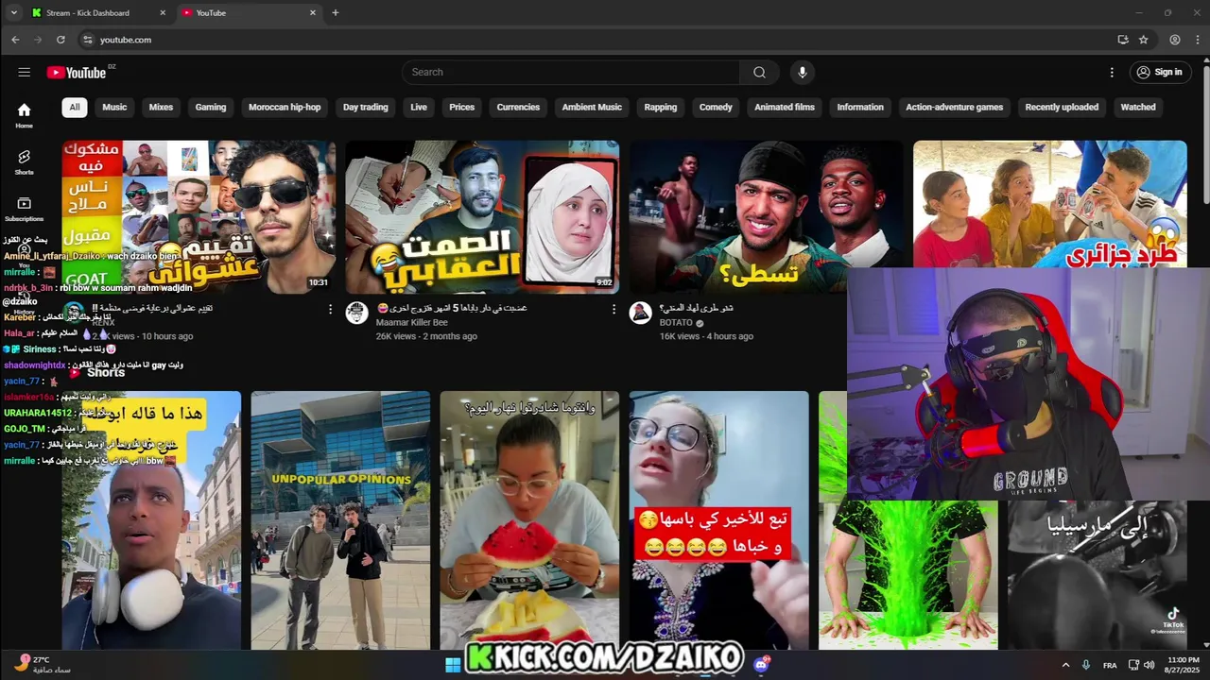Screen dimensions: 1210x680
Task: Open the watermelon eating short
Action: (529, 520)
